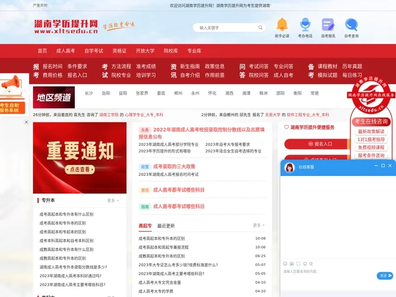Viewport: 396px width, 297px height.
Task: Click the 免费视频课程 side button
Action: pos(371,147)
